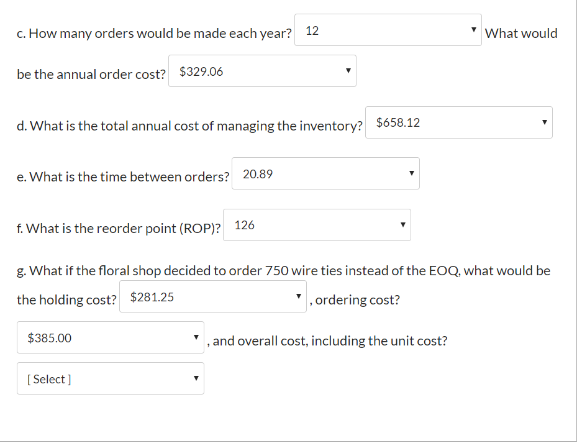Image resolution: width=577 pixels, height=443 pixels.
Task: Click the arrow on the $281.25 dropdown
Action: click(299, 296)
